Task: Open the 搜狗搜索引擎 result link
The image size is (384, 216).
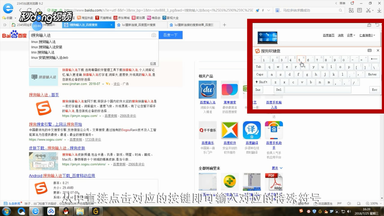Action: (x=55, y=124)
